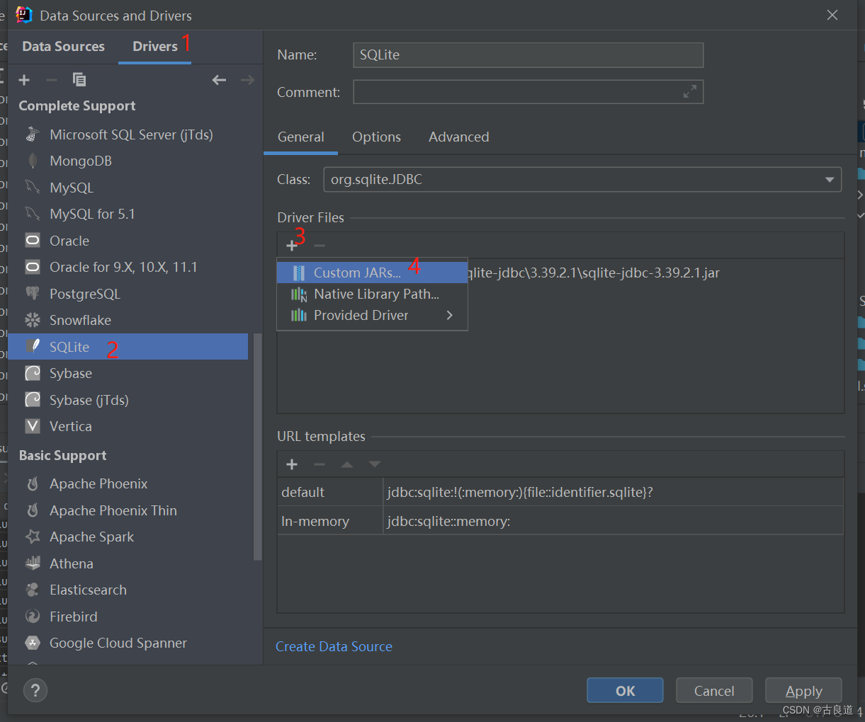
Task: Choose Native Library Path... menu item
Action: click(x=372, y=294)
